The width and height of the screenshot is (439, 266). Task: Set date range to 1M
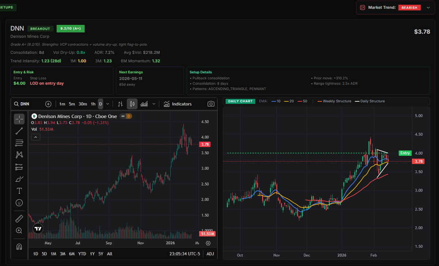click(x=53, y=254)
